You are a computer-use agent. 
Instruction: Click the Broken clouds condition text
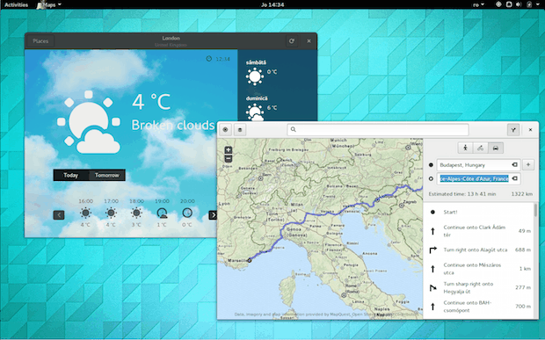click(173, 125)
